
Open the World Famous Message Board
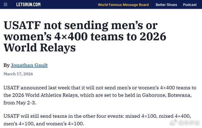[x=123, y=5]
